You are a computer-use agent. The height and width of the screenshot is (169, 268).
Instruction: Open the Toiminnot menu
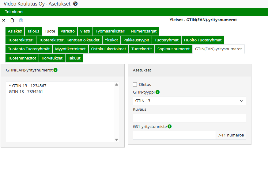(x=14, y=12)
